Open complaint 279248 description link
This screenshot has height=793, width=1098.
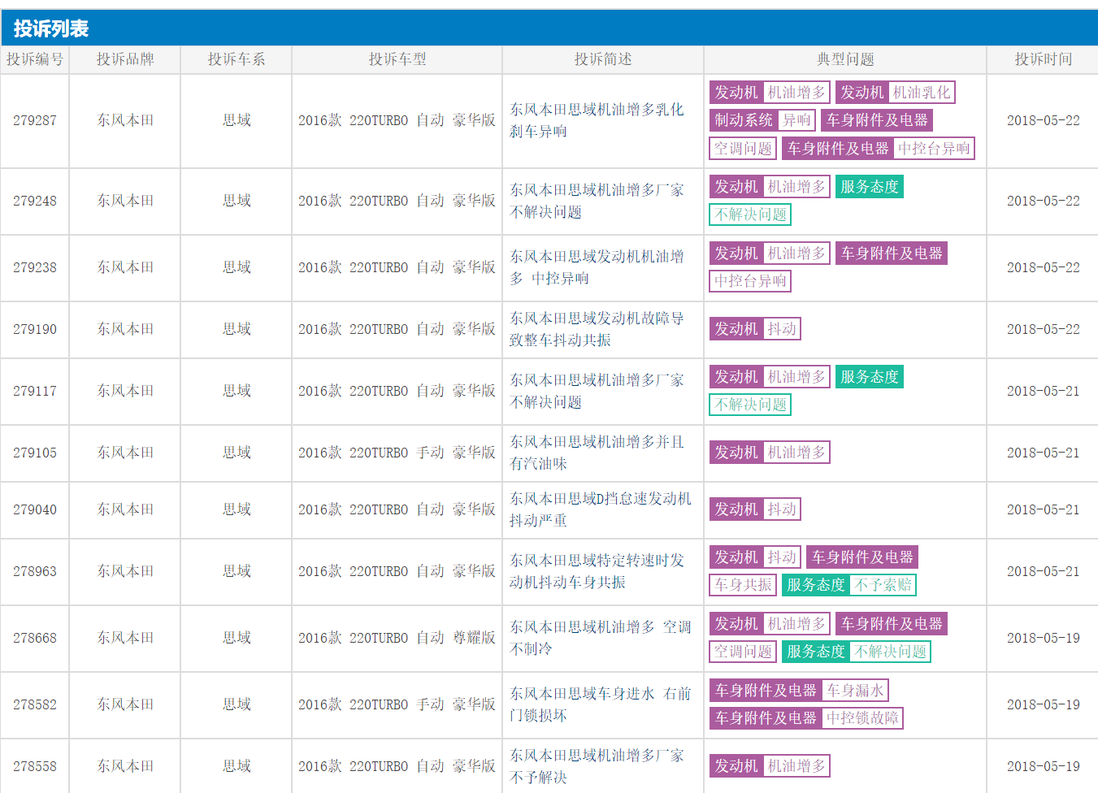pos(597,201)
